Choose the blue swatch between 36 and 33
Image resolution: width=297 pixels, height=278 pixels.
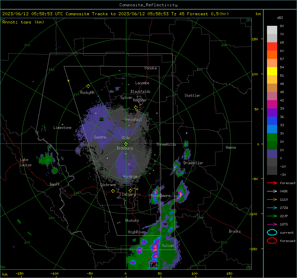pyautogui.click(x=272, y=121)
